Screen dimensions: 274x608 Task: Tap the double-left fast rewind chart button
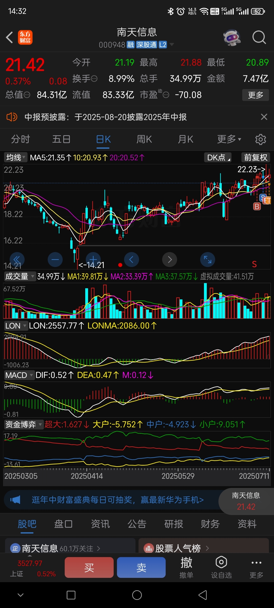pos(17,259)
